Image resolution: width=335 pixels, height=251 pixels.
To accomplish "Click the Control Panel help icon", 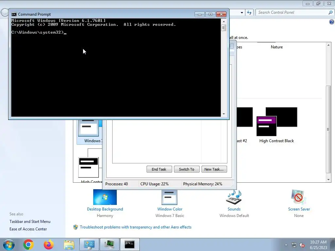I will tap(332, 22).
